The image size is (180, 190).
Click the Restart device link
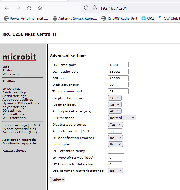[14, 150]
